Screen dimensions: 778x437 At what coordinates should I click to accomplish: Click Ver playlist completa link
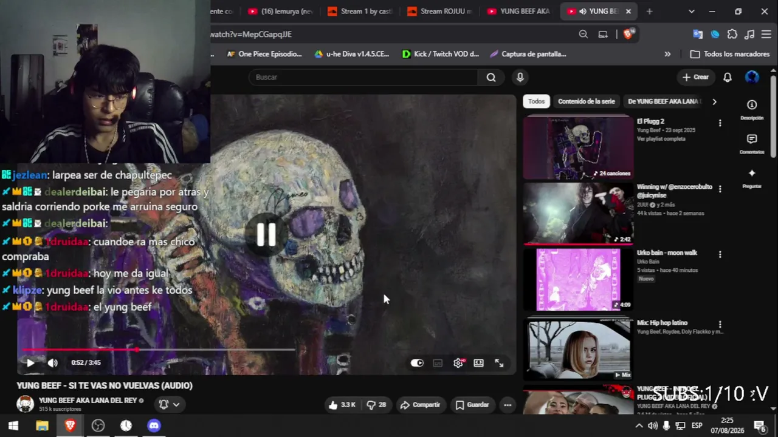[x=661, y=139]
